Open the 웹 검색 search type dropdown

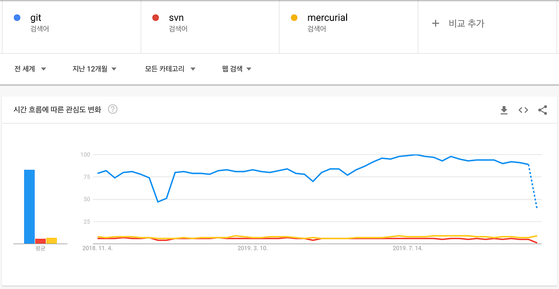(237, 69)
